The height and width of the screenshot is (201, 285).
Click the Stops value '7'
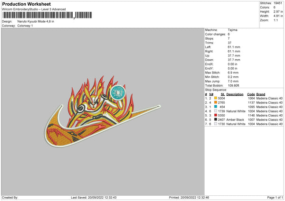pos(228,38)
